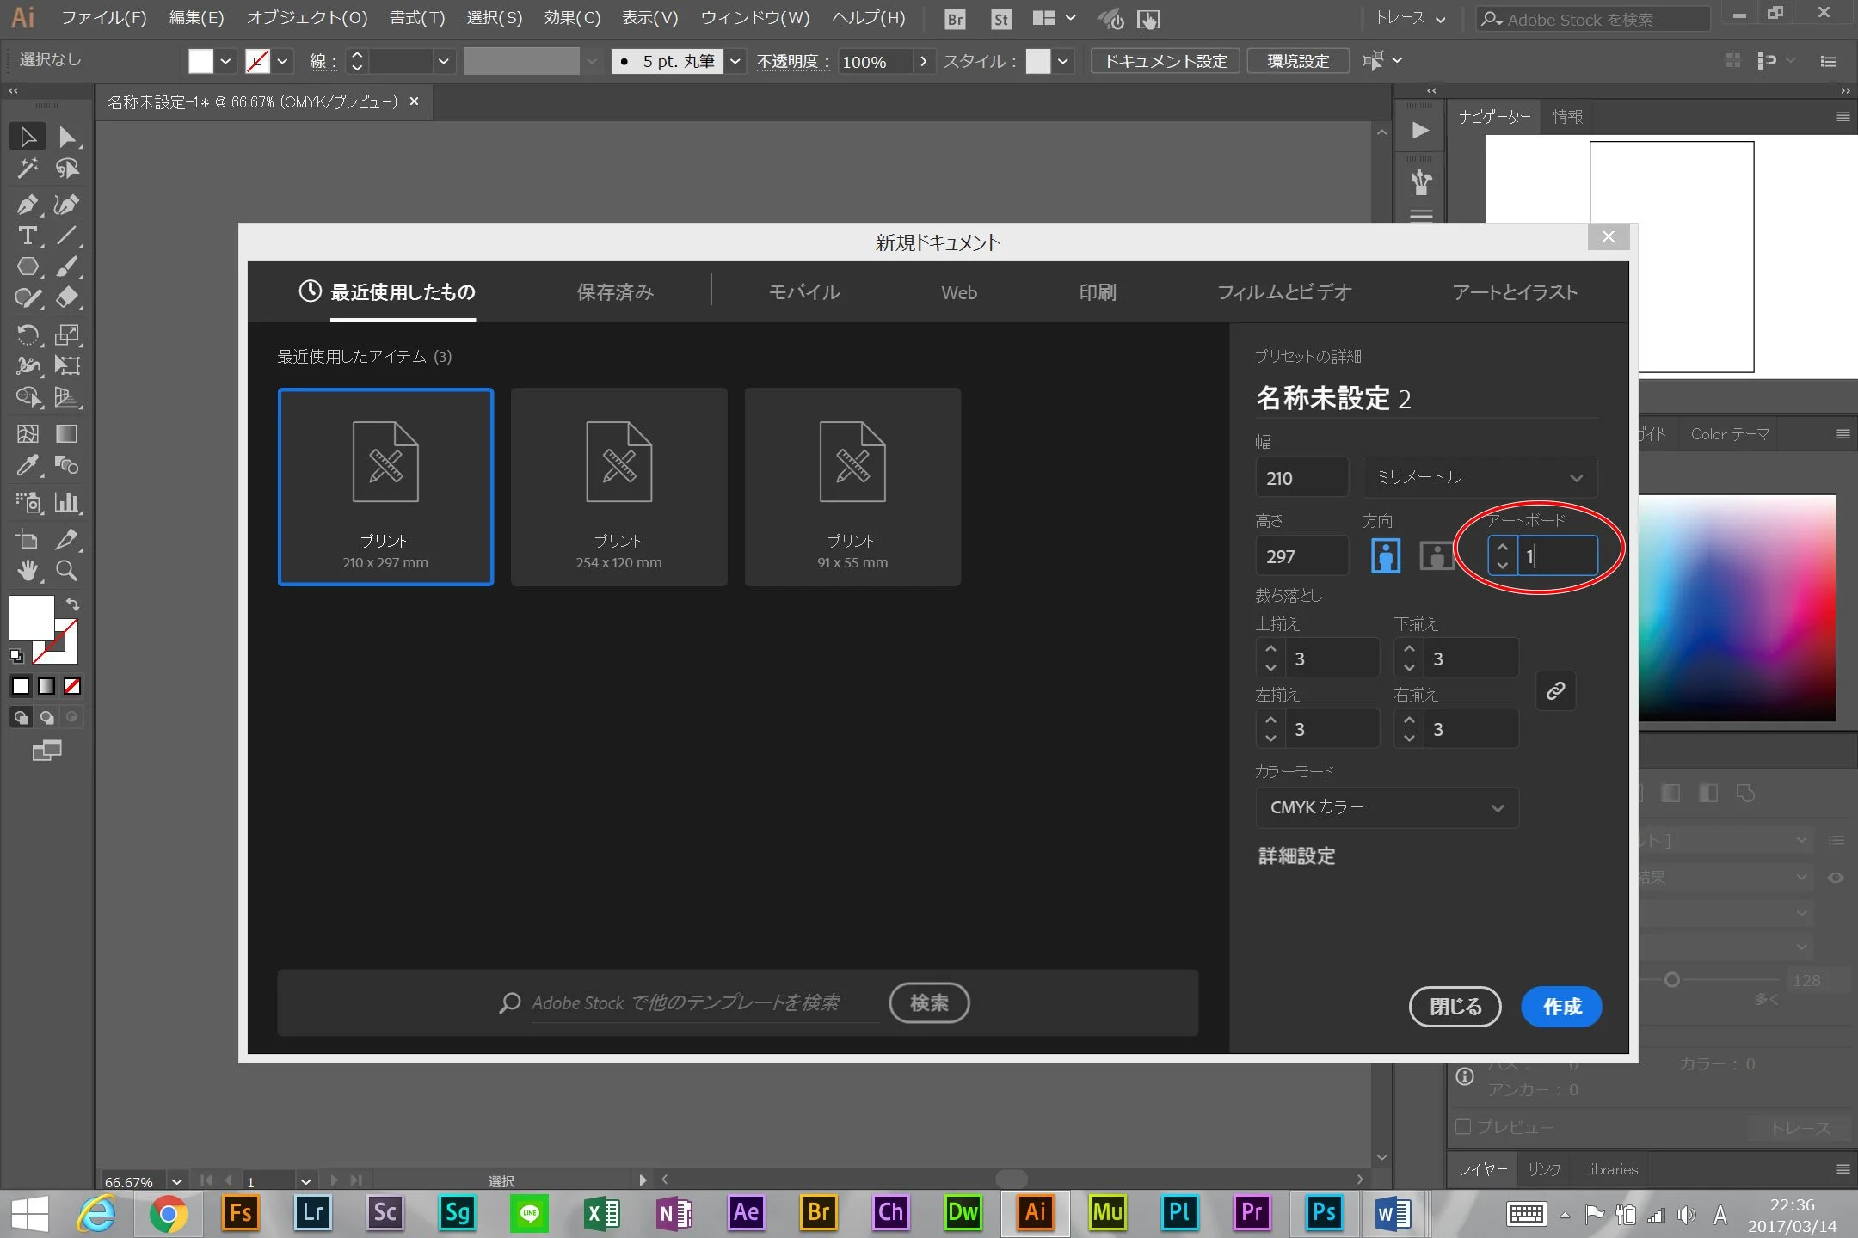Open Photoshop from the taskbar
This screenshot has width=1858, height=1238.
(x=1324, y=1213)
